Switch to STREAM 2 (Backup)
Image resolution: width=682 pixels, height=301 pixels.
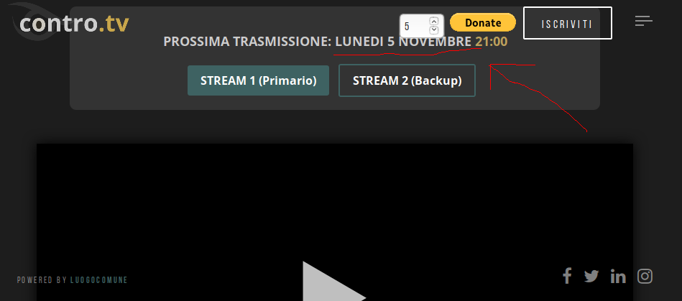(x=407, y=80)
